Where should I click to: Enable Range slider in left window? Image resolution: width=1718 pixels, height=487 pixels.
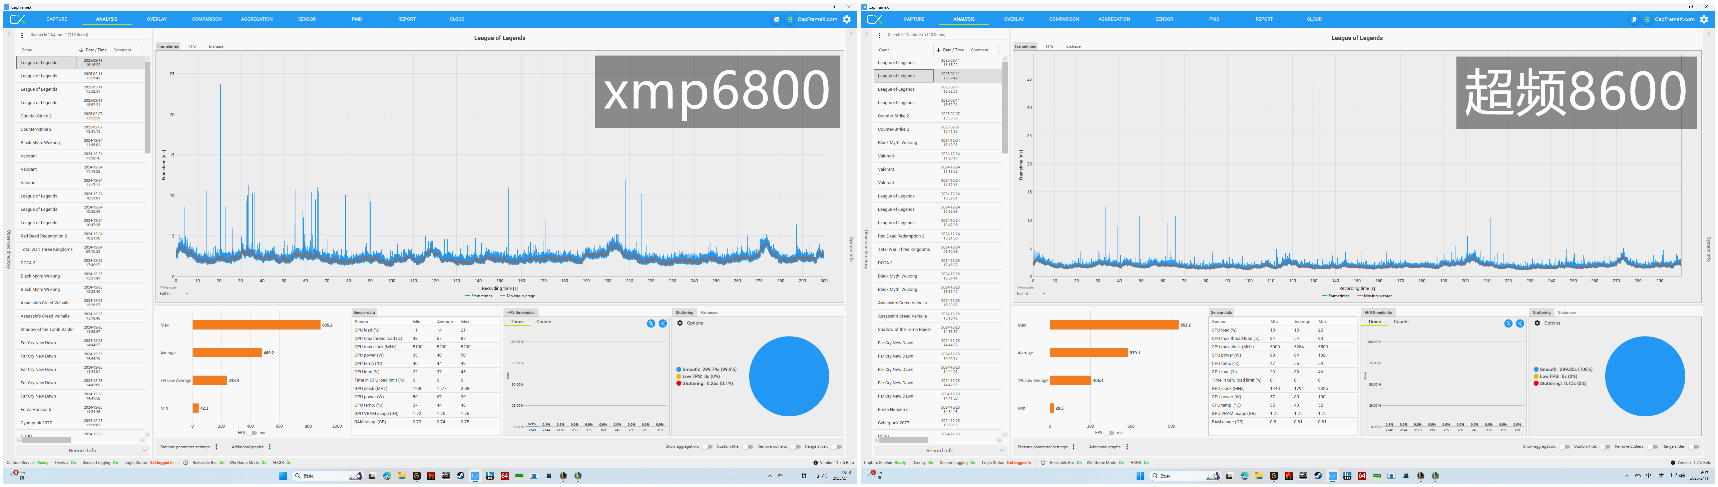coord(836,446)
